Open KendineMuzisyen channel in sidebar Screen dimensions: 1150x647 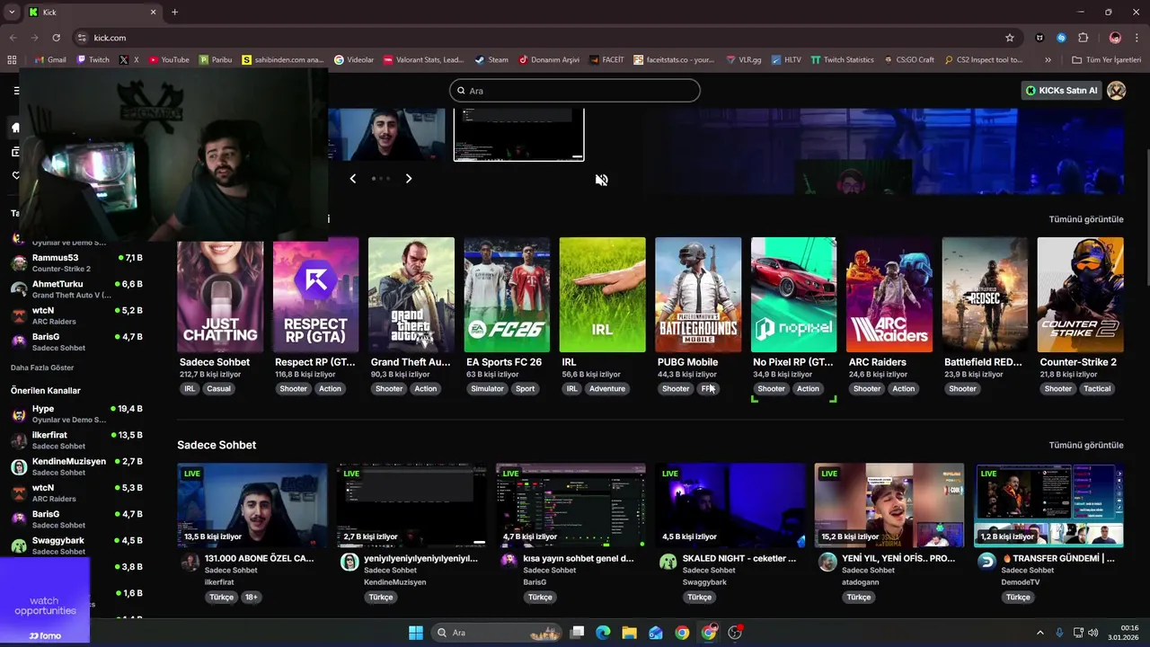coord(76,466)
